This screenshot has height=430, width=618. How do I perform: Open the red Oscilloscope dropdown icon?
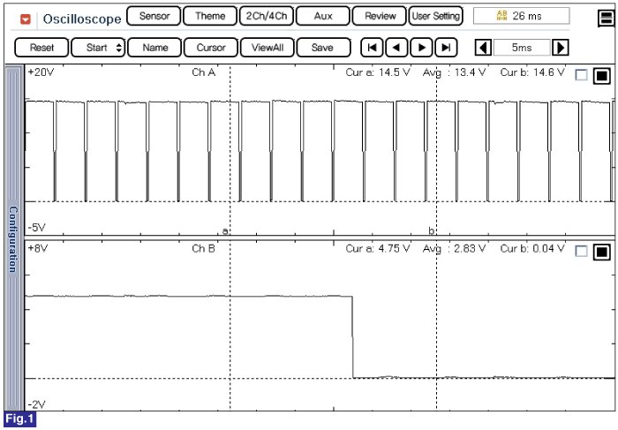pyautogui.click(x=26, y=18)
